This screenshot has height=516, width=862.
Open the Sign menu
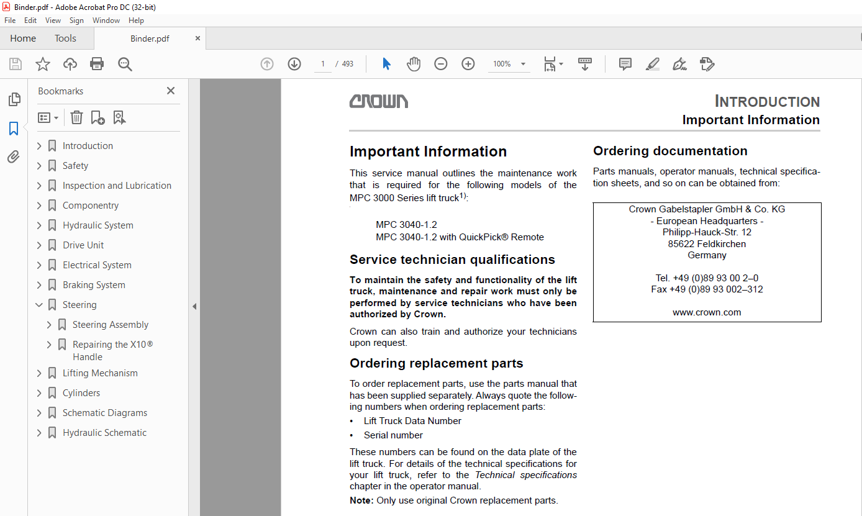(x=76, y=20)
